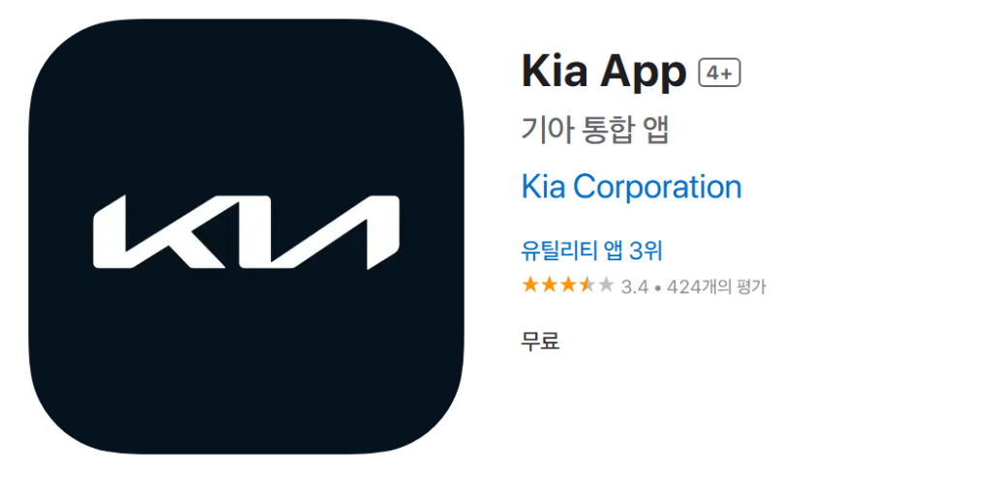The height and width of the screenshot is (477, 991).
Task: Click the 4+ age rating badge
Action: (719, 74)
